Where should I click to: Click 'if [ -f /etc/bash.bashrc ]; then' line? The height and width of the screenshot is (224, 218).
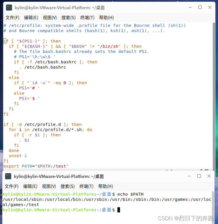[x=56, y=62]
